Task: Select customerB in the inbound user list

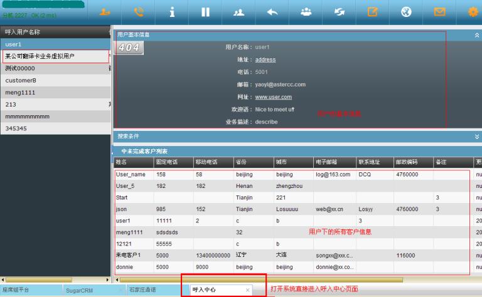Action: (x=21, y=80)
